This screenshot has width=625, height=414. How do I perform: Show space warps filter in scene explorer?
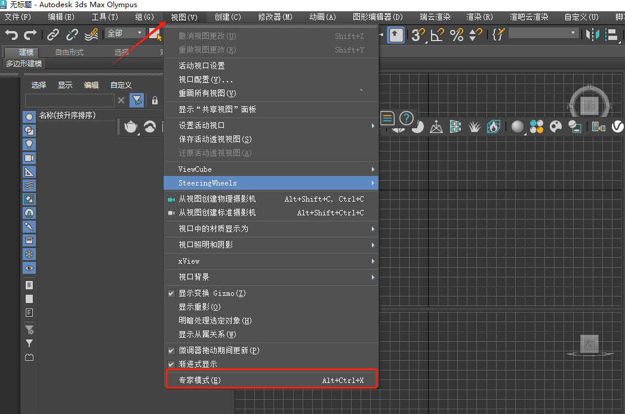[x=29, y=186]
